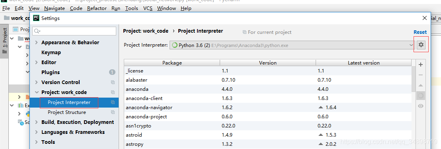This screenshot has width=441, height=149.
Task: Open the Refactor menu
Action: tap(97, 8)
